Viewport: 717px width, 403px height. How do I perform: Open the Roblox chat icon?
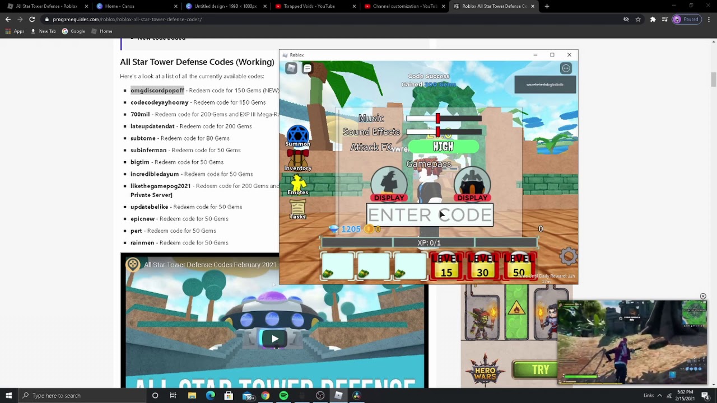click(x=308, y=68)
